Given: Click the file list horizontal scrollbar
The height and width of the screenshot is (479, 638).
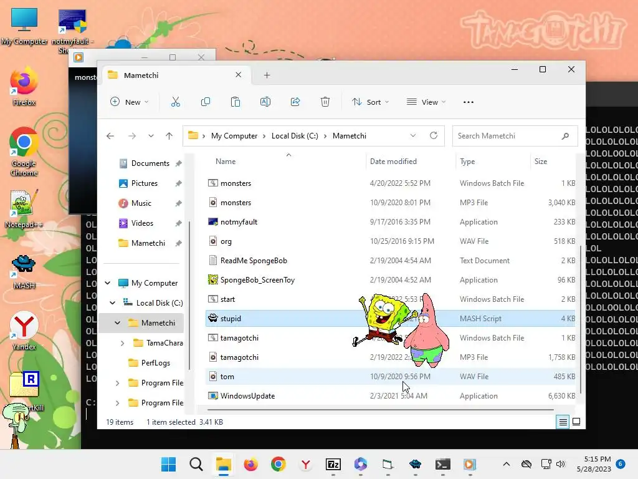Looking at the screenshot, I should point(381,409).
